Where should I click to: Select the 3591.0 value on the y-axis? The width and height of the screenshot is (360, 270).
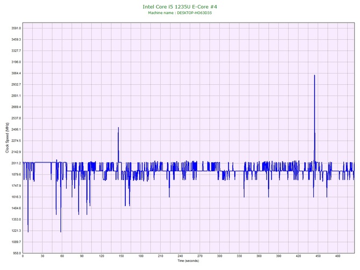point(16,28)
